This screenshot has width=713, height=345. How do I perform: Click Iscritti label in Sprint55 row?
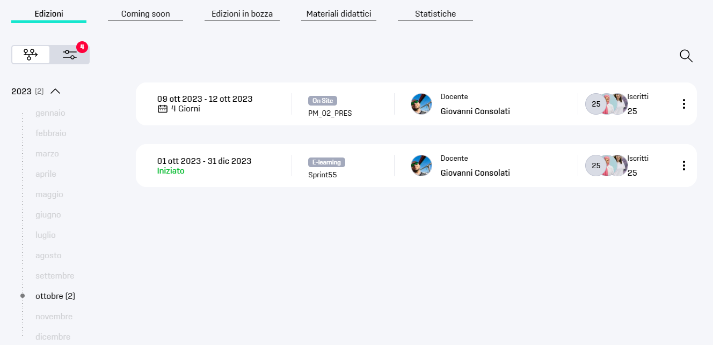(x=638, y=159)
